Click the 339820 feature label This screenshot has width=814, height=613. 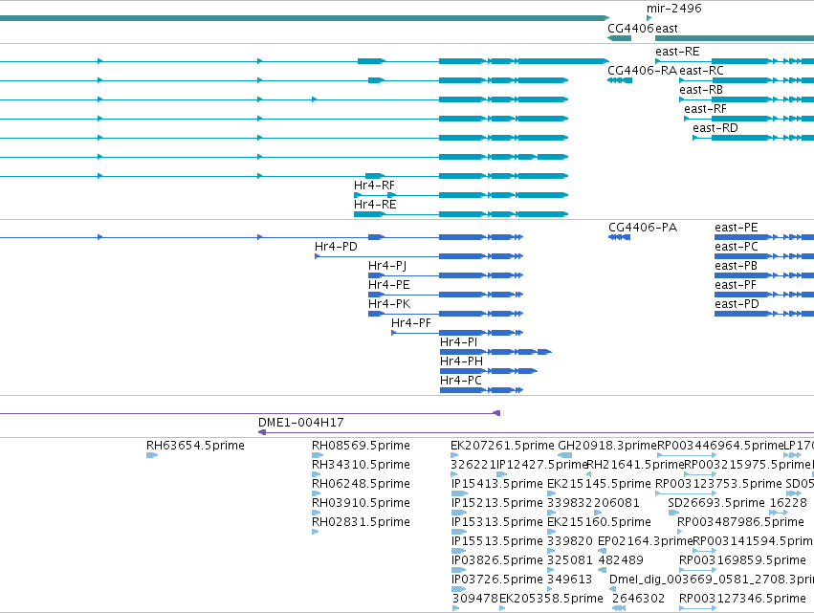click(569, 541)
